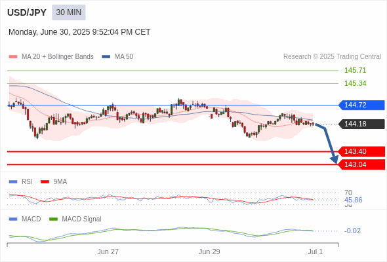Click the 30 MIN timeframe button

(x=69, y=12)
